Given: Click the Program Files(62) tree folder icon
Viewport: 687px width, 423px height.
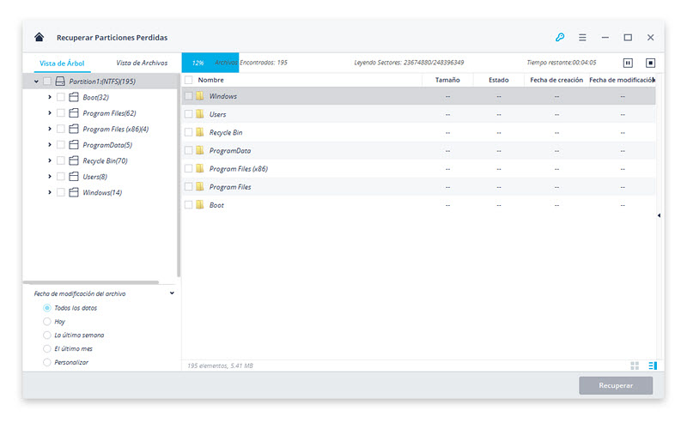Looking at the screenshot, I should coord(74,113).
